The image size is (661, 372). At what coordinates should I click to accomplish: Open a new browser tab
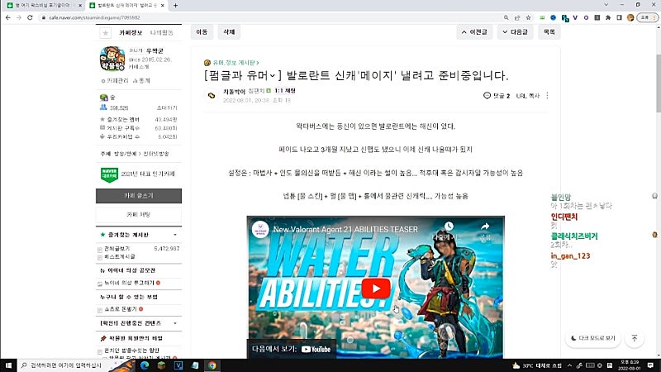coord(175,6)
